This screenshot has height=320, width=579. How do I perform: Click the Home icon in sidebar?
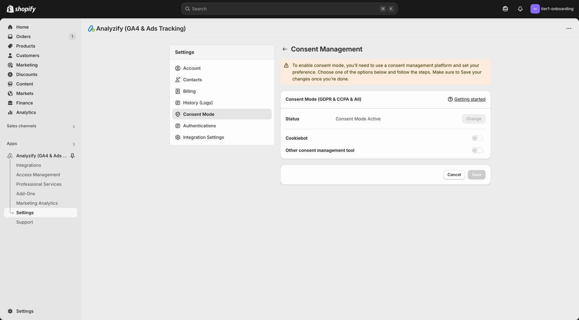[10, 27]
